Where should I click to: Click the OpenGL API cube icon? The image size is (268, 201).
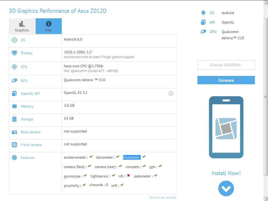click(14, 93)
